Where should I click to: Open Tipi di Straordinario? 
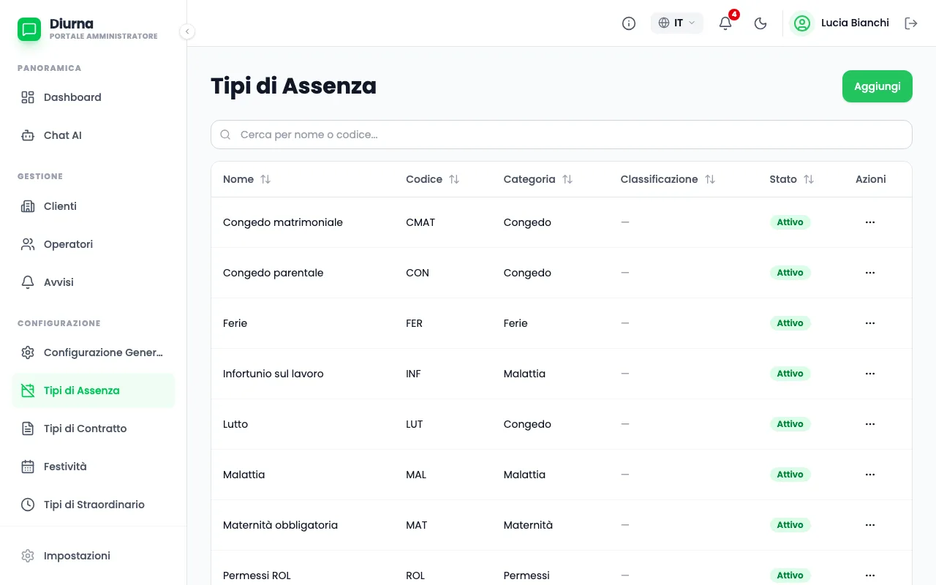pos(94,505)
